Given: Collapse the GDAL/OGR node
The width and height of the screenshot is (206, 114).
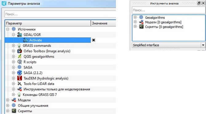Looking at the screenshot, I should coord(14,35).
